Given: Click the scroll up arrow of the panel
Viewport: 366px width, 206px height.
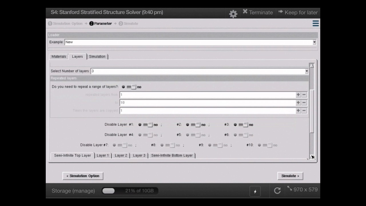Looking at the screenshot, I should pos(312,66).
